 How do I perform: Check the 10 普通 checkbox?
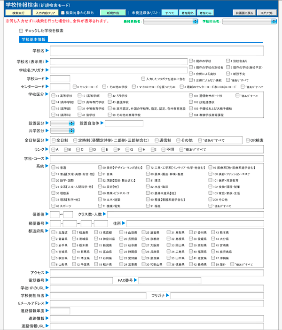click(x=53, y=168)
